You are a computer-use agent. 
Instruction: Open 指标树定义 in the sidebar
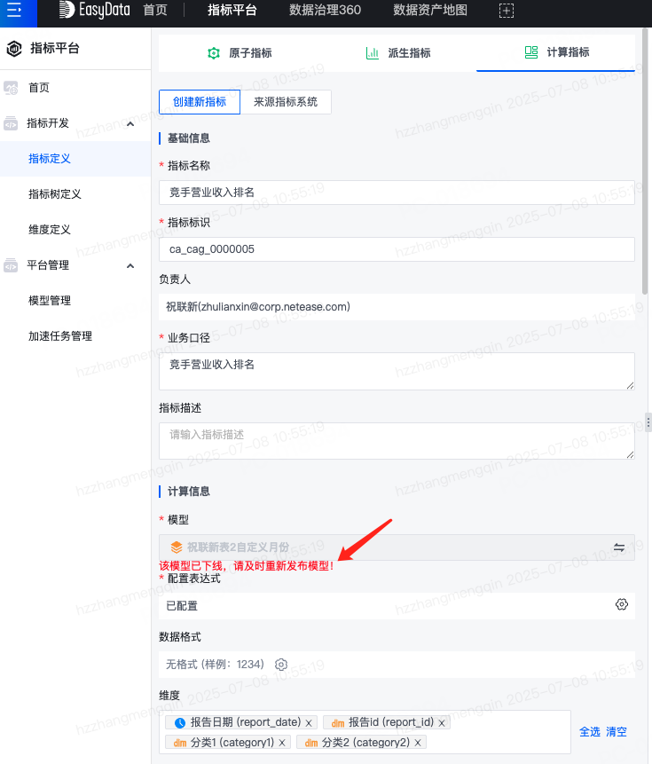[x=55, y=194]
